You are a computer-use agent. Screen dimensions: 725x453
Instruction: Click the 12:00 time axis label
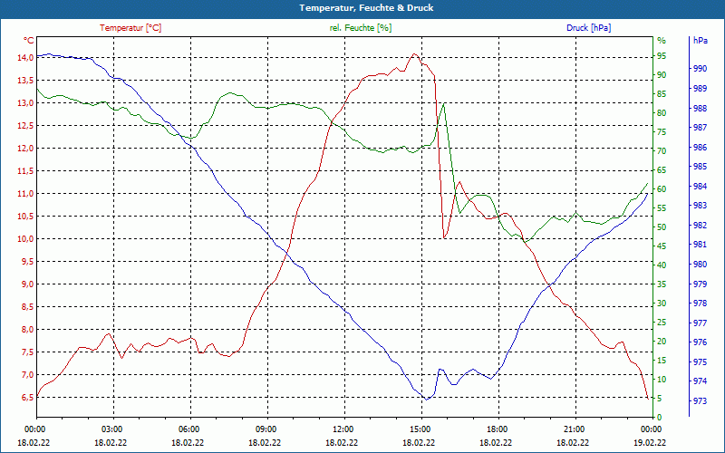pos(343,429)
